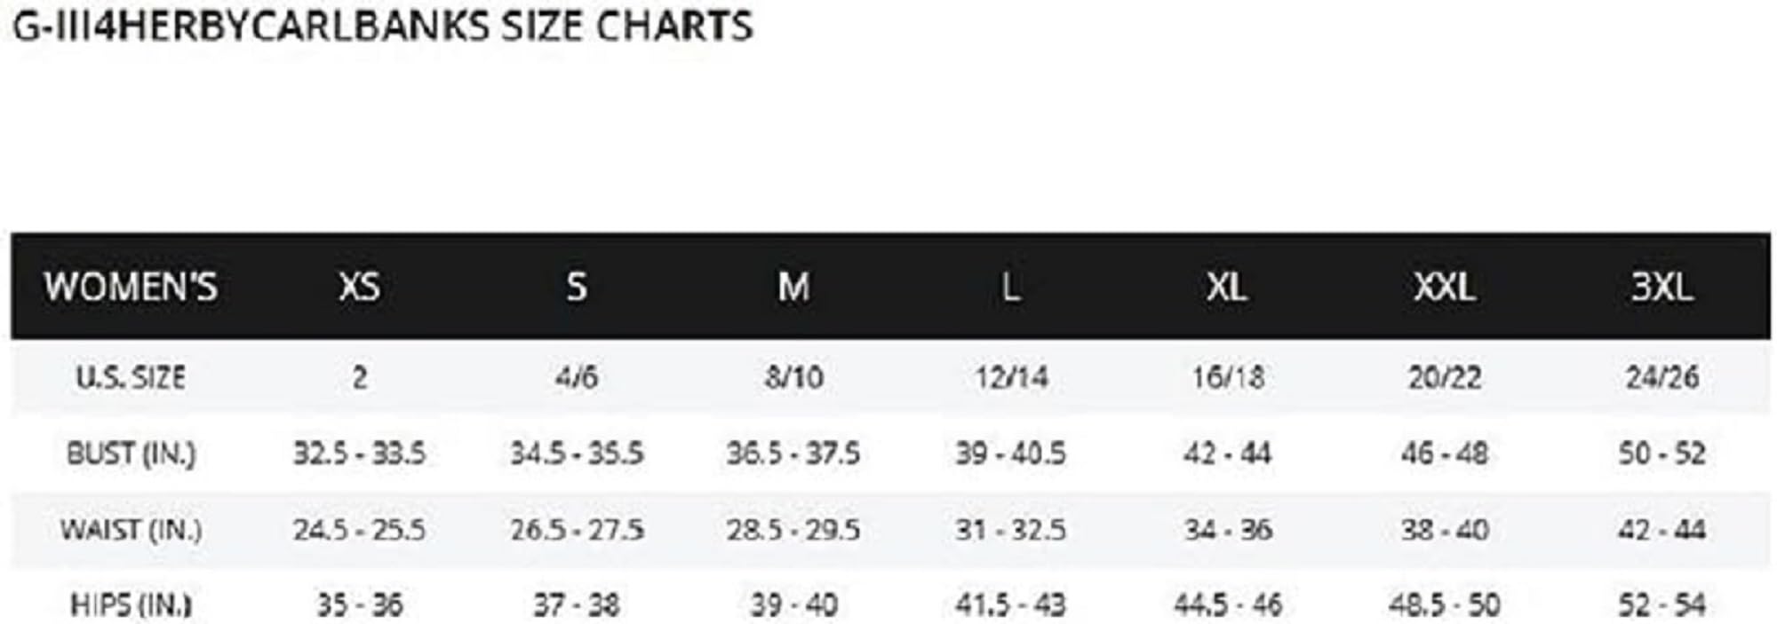1777x624 pixels.
Task: Select the bust value 39 - 40.5
Action: 1010,454
